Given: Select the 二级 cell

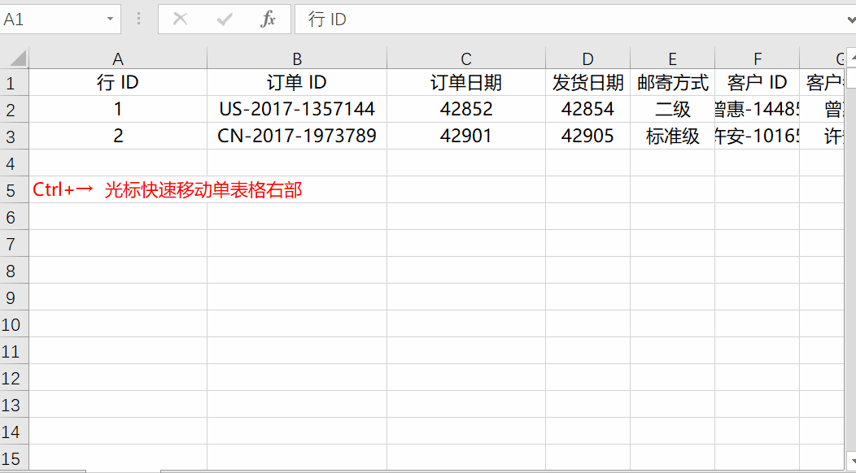Looking at the screenshot, I should [x=673, y=109].
